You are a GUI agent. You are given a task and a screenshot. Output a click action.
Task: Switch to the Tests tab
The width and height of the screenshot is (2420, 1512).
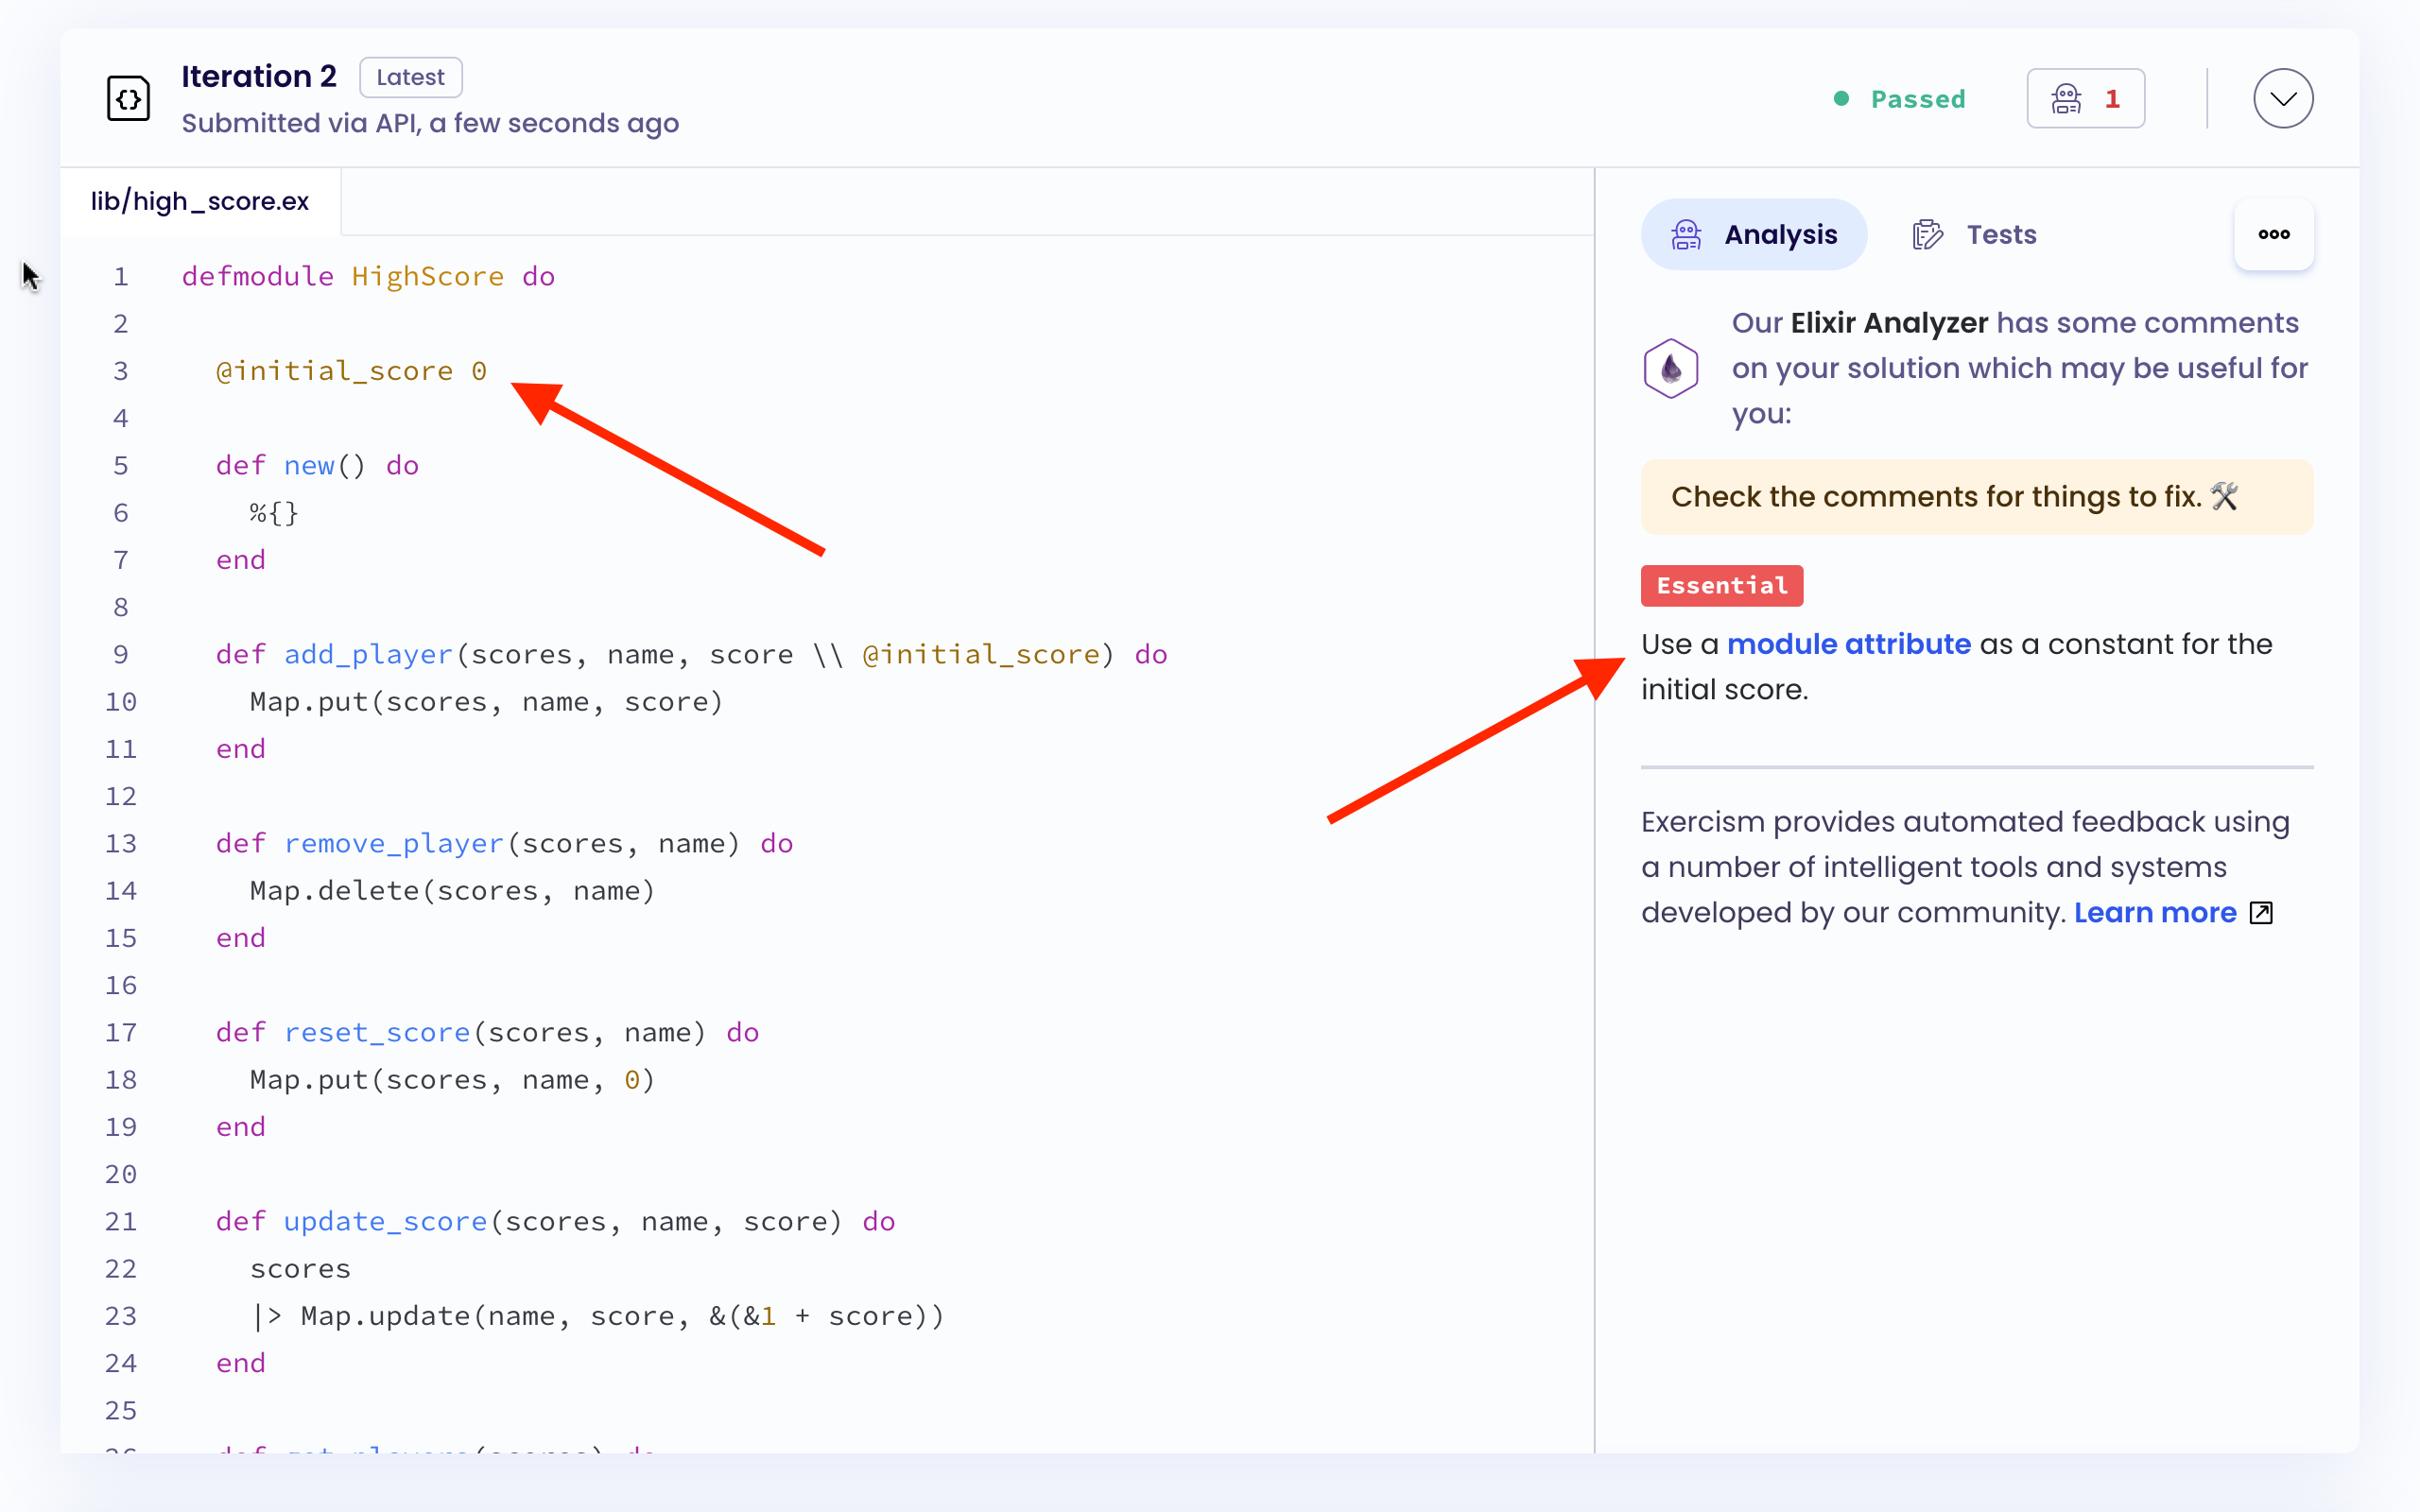(2000, 233)
